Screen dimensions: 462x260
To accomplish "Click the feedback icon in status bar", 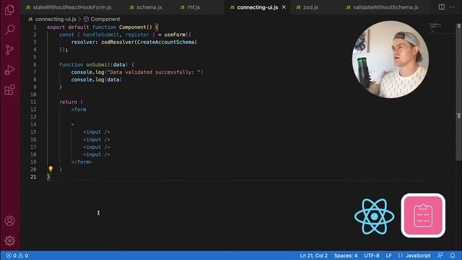I will pyautogui.click(x=440, y=256).
